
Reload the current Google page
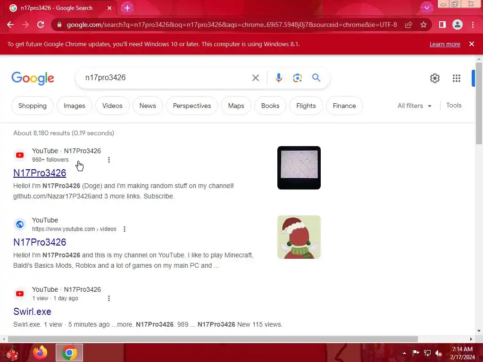(41, 25)
